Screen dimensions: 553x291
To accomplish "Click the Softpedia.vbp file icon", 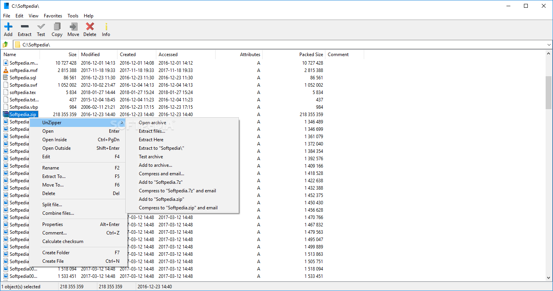I will [5, 107].
